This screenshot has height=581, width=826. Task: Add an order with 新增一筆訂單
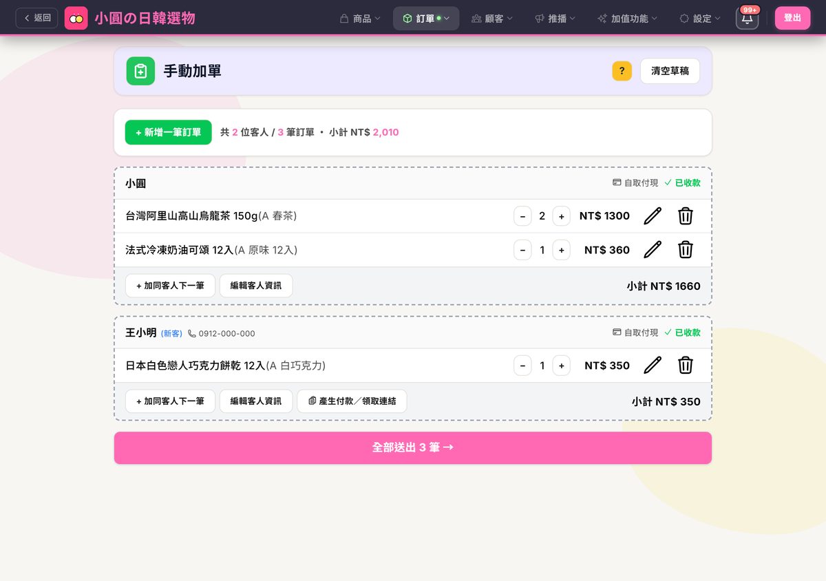click(x=168, y=132)
